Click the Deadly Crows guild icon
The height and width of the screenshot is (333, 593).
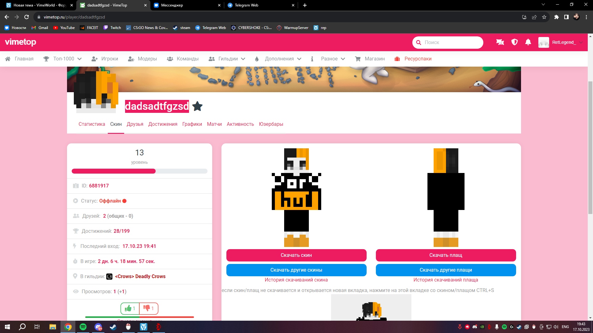click(109, 277)
